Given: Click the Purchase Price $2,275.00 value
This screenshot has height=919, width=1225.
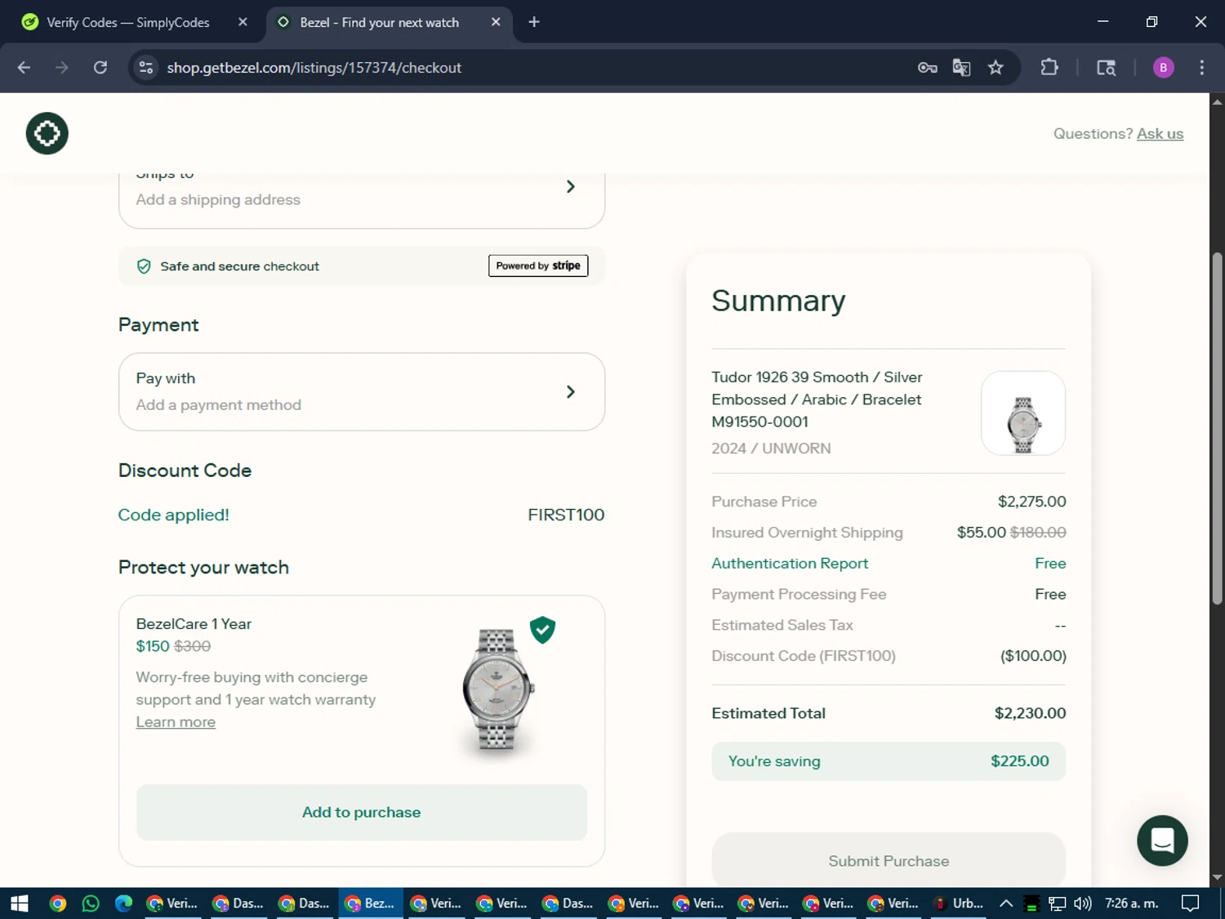Looking at the screenshot, I should click(1031, 502).
